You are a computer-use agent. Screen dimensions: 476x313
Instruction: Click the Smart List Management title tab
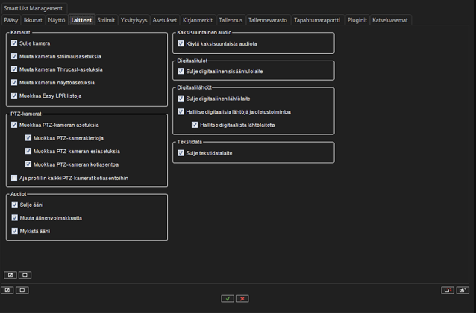click(x=33, y=8)
